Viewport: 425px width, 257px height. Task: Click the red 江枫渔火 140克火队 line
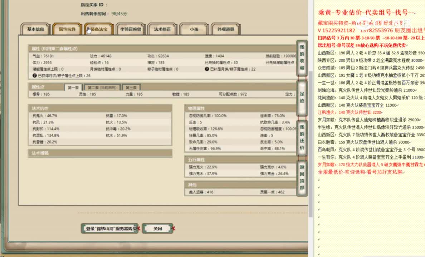350,112
